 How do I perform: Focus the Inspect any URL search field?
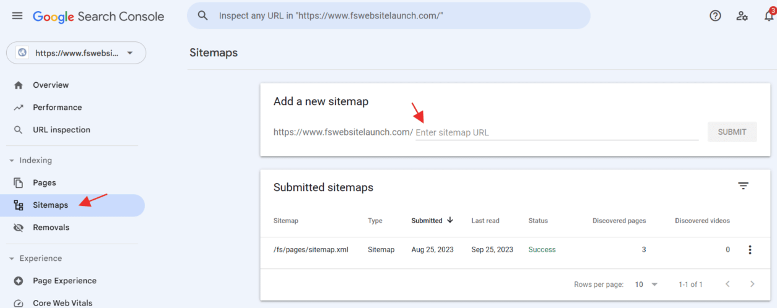pos(389,15)
